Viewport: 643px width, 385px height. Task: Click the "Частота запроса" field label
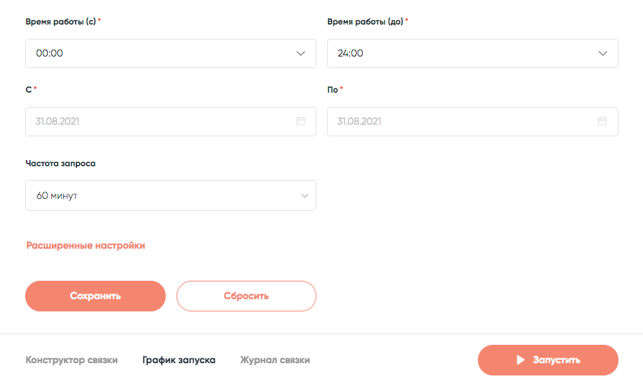click(61, 164)
